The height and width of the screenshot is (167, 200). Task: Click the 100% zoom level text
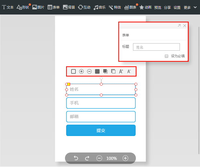click(x=111, y=158)
